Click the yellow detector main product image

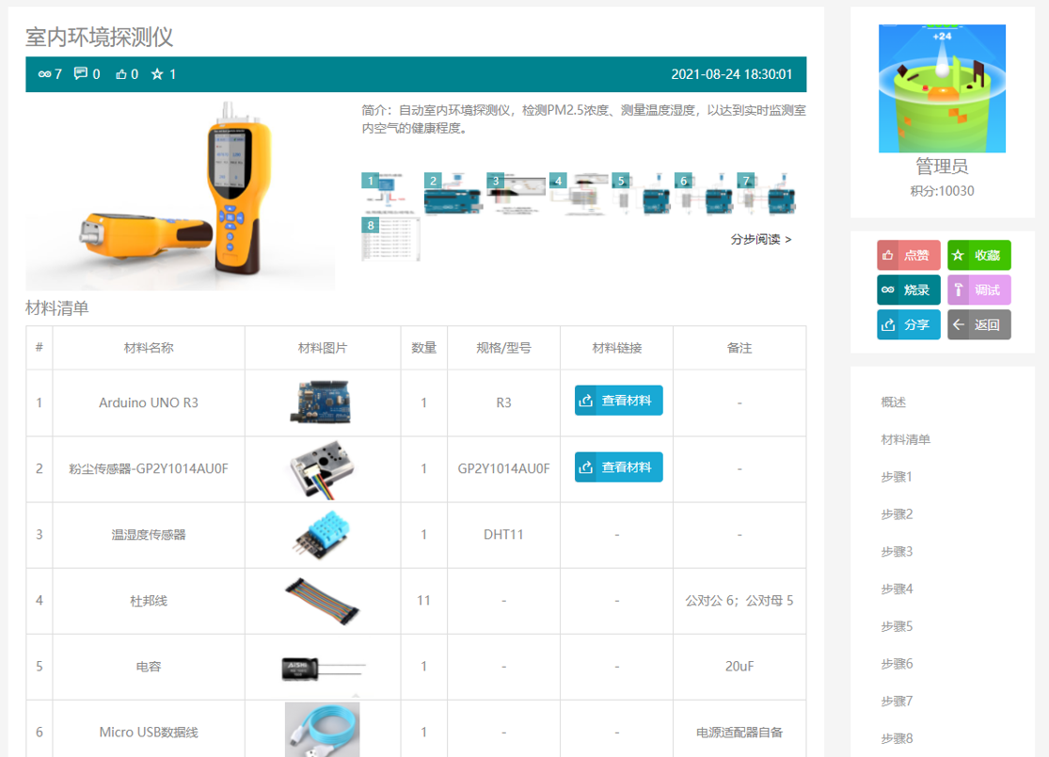pos(180,196)
